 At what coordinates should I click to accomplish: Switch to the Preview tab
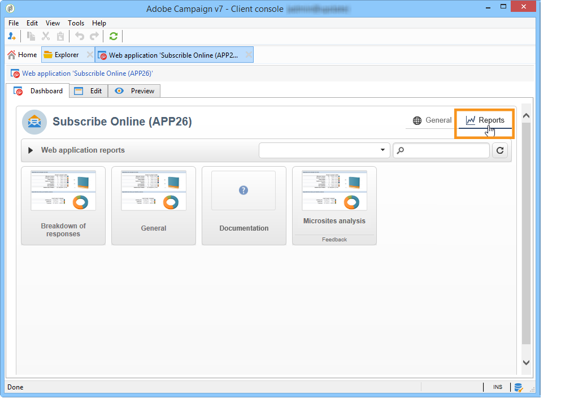(x=134, y=91)
